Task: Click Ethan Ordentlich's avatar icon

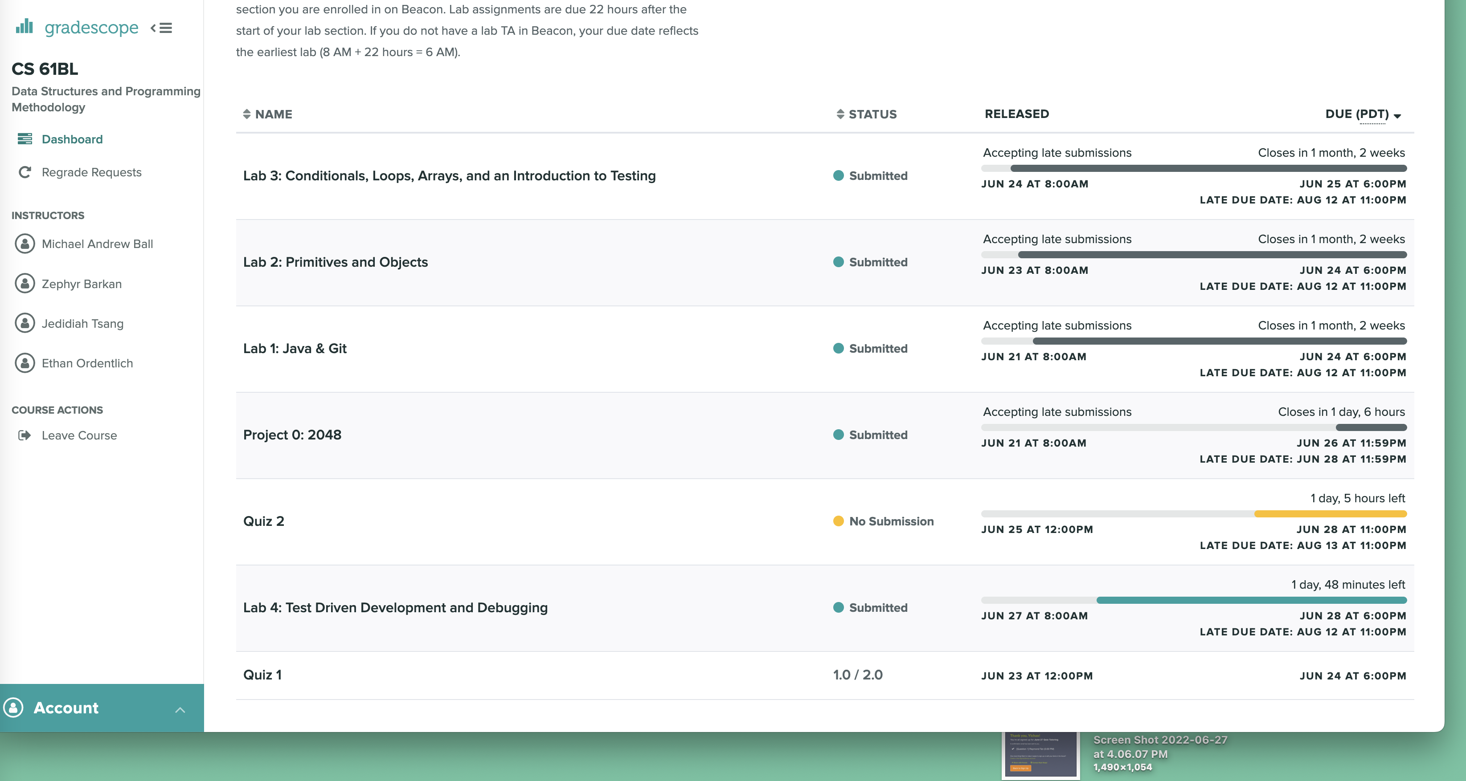Action: (x=25, y=363)
